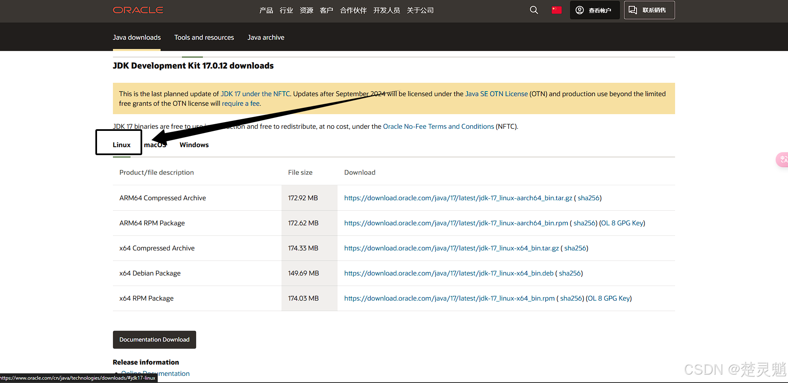Open the search magnifier icon
Image resolution: width=788 pixels, height=383 pixels.
[x=534, y=10]
